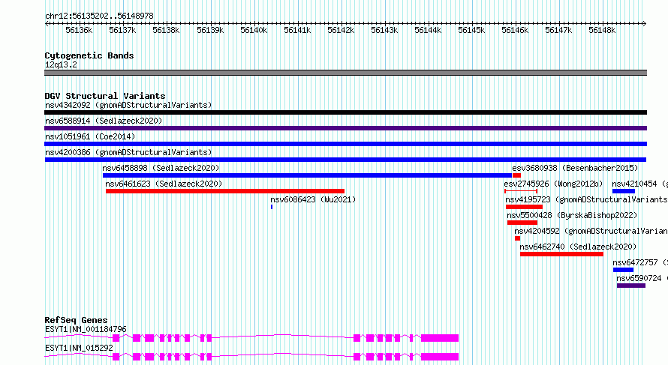Click the 56139k ruler position
Image resolution: width=668 pixels, height=365 pixels.
[x=210, y=30]
